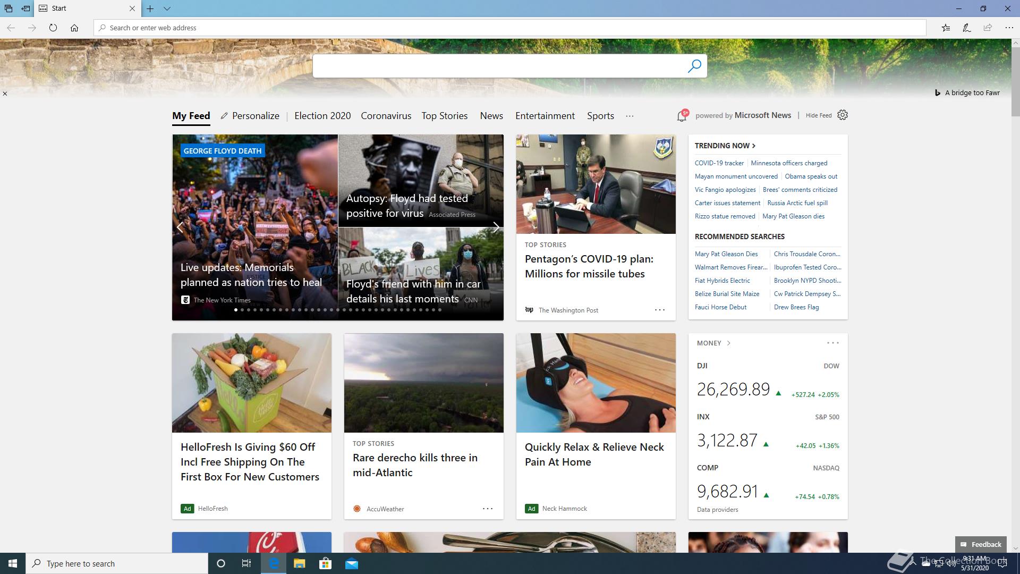1020x574 pixels.
Task: Close the Start tab
Action: click(x=132, y=9)
